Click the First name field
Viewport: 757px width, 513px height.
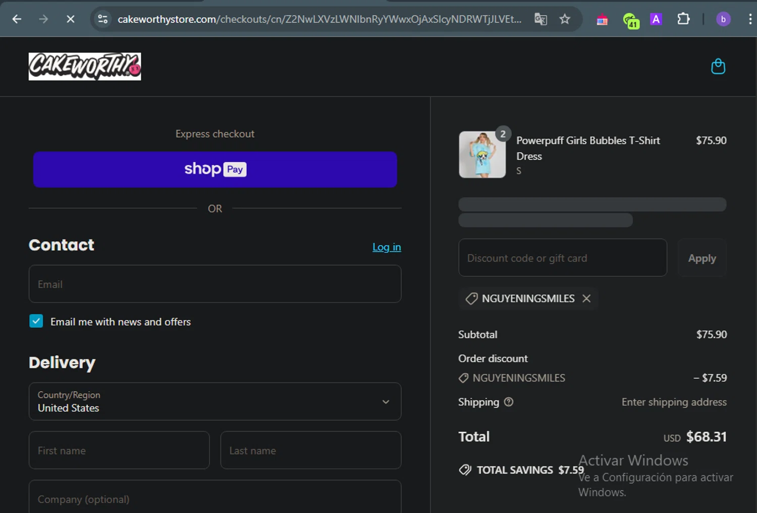[119, 450]
